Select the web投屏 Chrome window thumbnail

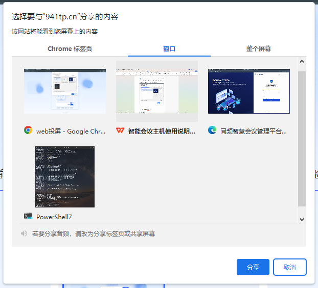click(65, 91)
